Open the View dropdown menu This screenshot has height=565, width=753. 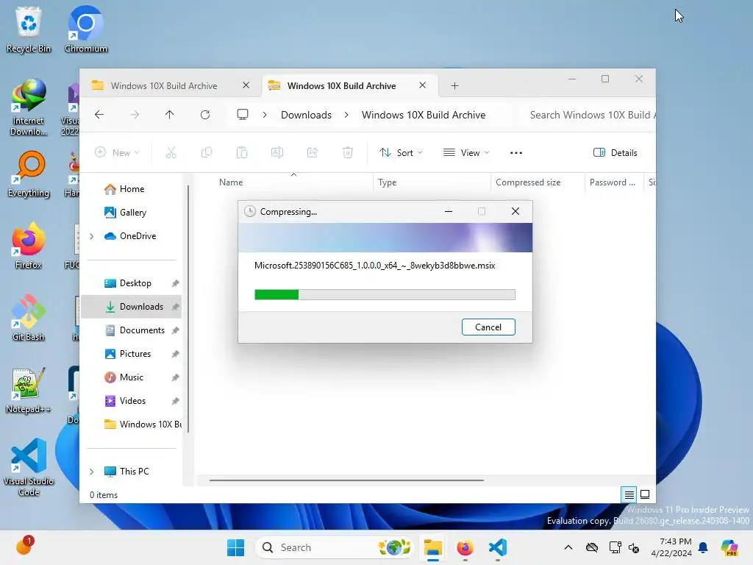click(x=466, y=153)
